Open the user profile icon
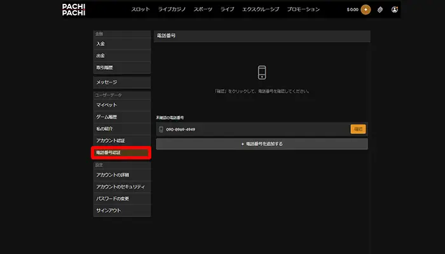This screenshot has width=445, height=254. (x=395, y=10)
